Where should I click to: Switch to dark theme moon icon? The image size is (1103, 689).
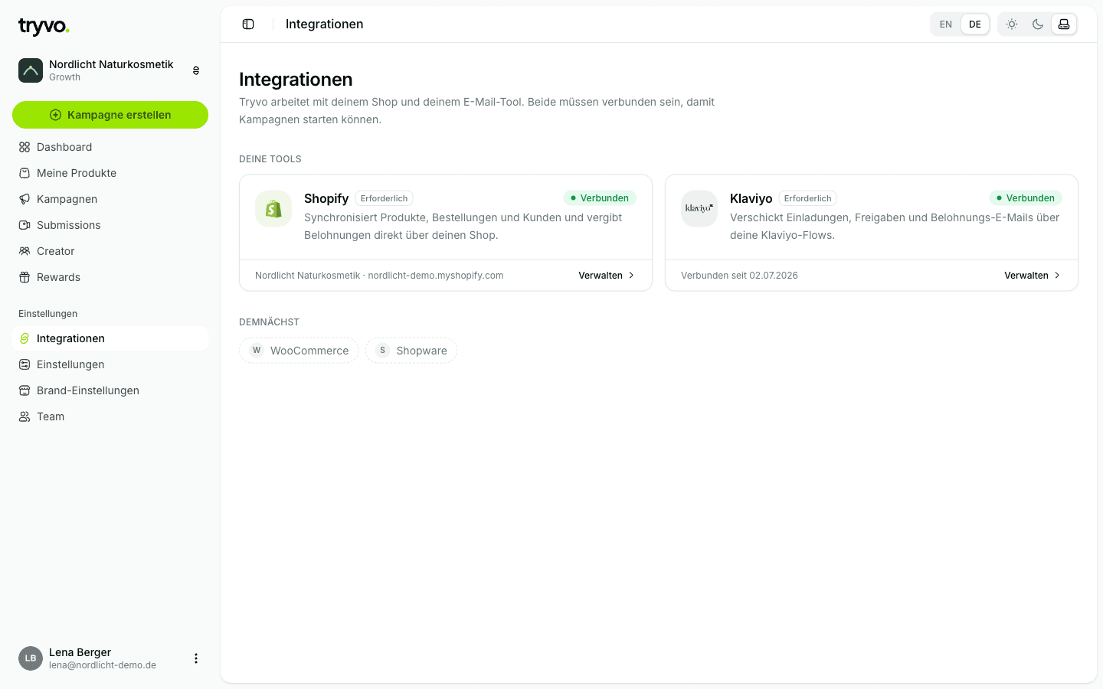point(1038,24)
